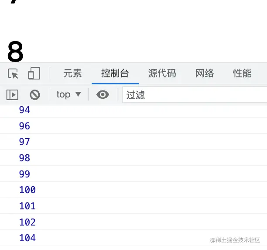Toggle the device toolbar icon
267x250 pixels.
tap(34, 73)
